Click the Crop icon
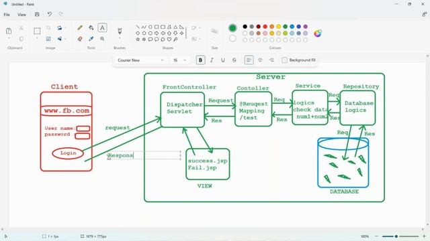 48,28
